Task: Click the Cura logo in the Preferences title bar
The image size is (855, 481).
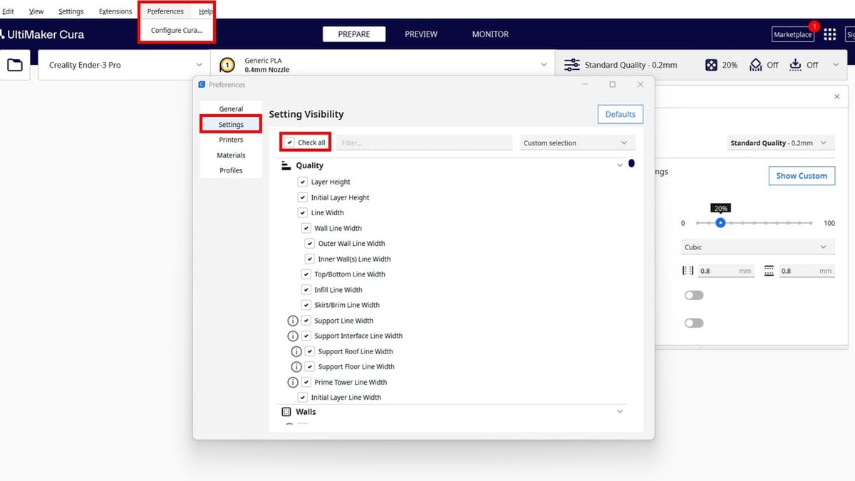Action: click(x=202, y=84)
